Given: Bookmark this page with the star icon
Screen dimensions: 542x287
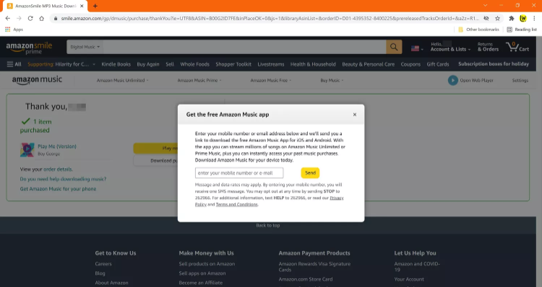Looking at the screenshot, I should [x=497, y=18].
